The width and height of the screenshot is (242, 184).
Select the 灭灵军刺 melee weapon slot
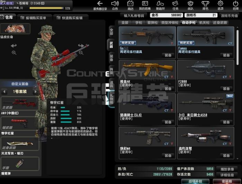19,144
